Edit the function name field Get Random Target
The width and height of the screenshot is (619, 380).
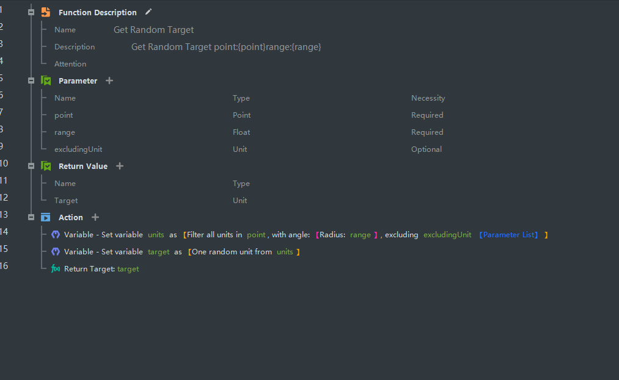point(153,29)
